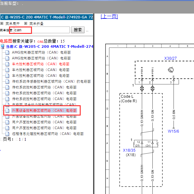Click the 搜索 search button
The width and height of the screenshot is (194, 194).
(78, 30)
